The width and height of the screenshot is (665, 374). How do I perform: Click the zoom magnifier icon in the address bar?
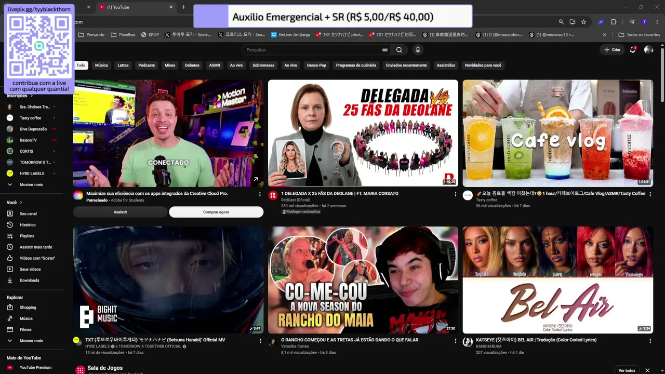pos(561,22)
